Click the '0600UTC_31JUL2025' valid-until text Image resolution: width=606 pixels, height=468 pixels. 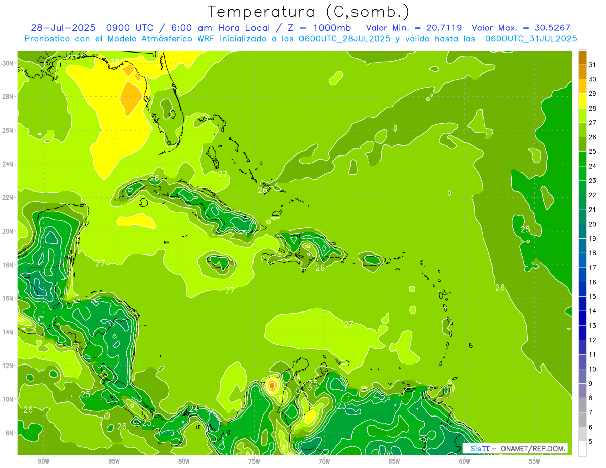531,38
